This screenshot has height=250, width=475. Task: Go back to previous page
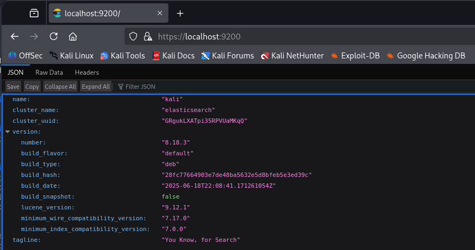point(15,37)
